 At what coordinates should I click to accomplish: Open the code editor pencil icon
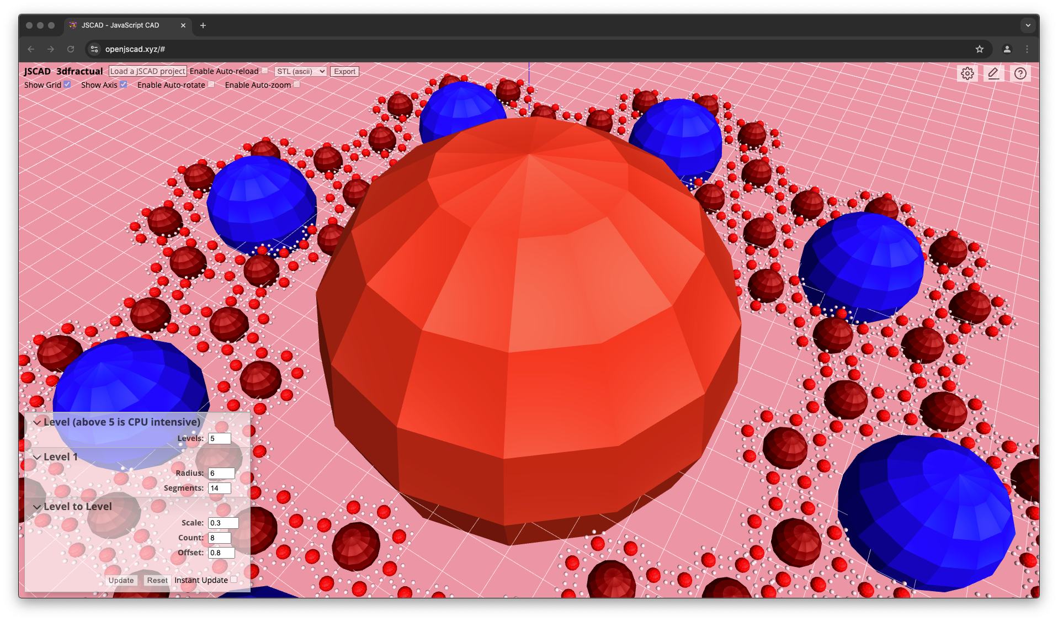[x=993, y=73]
